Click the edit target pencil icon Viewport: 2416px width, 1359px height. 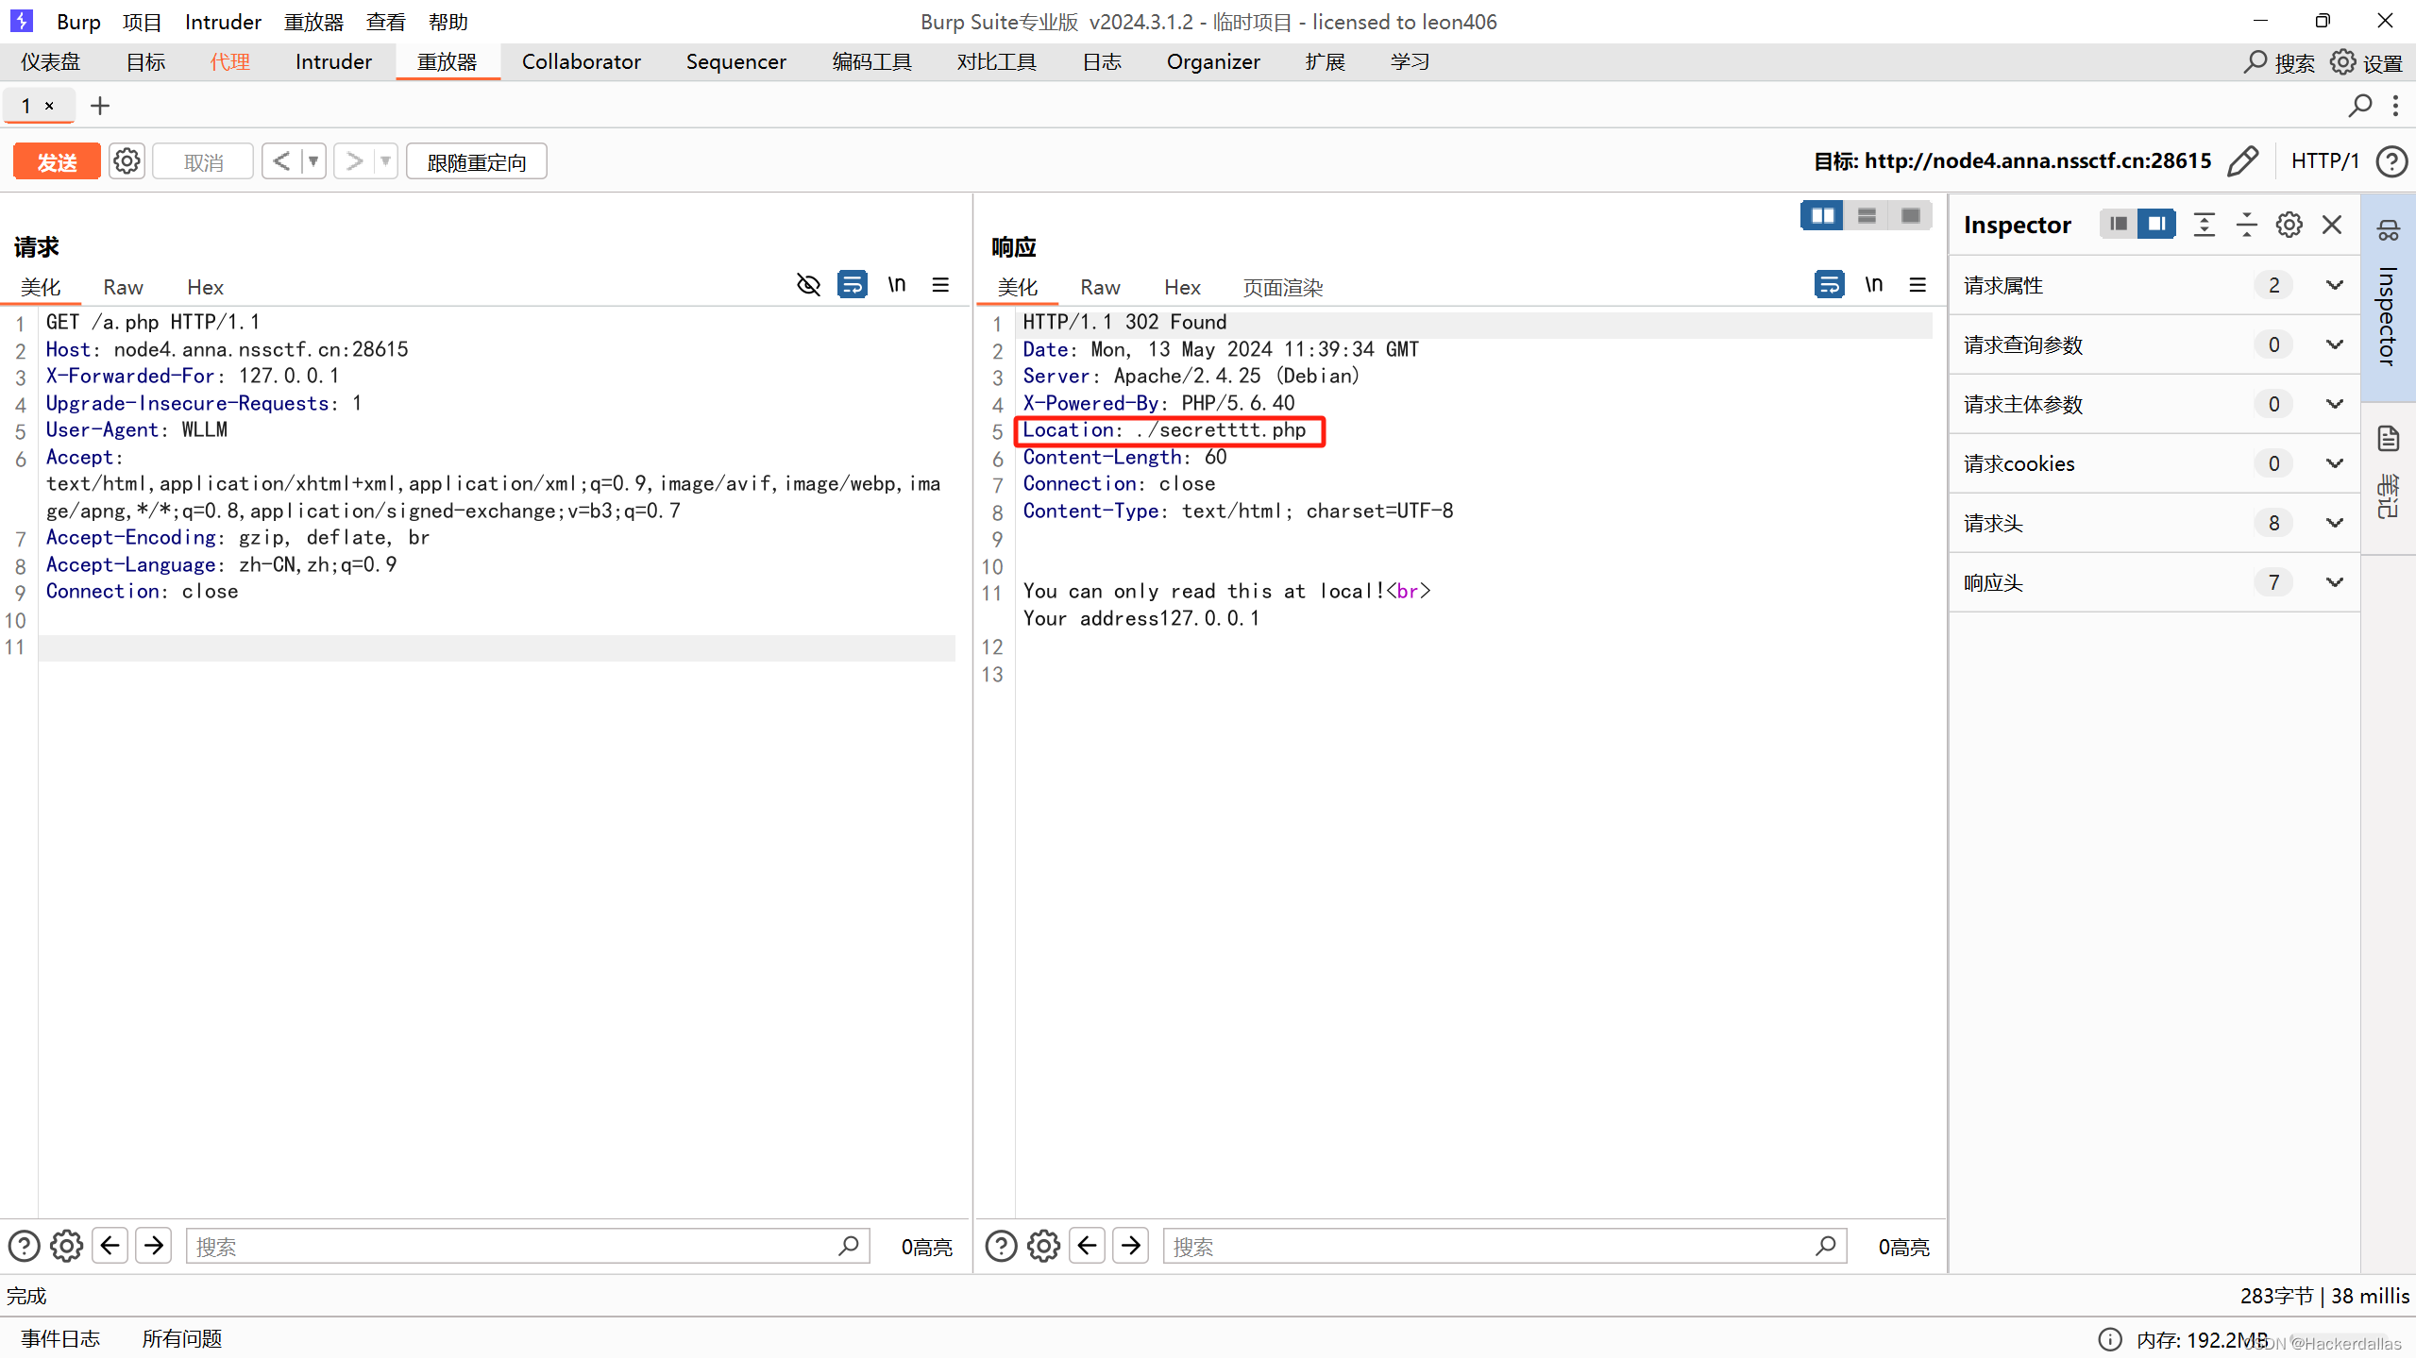[2242, 161]
